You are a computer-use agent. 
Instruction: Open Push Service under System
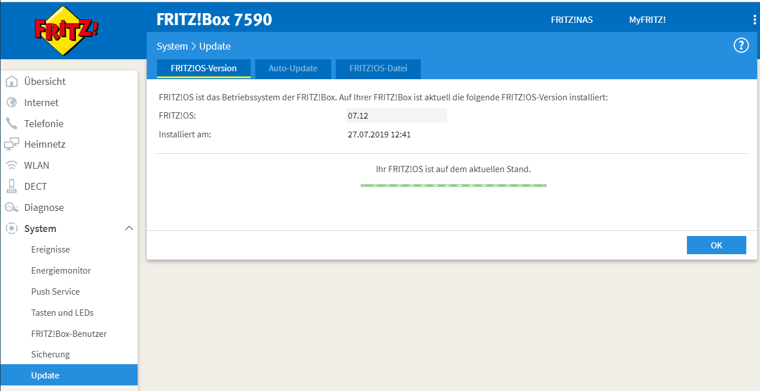[x=55, y=291]
